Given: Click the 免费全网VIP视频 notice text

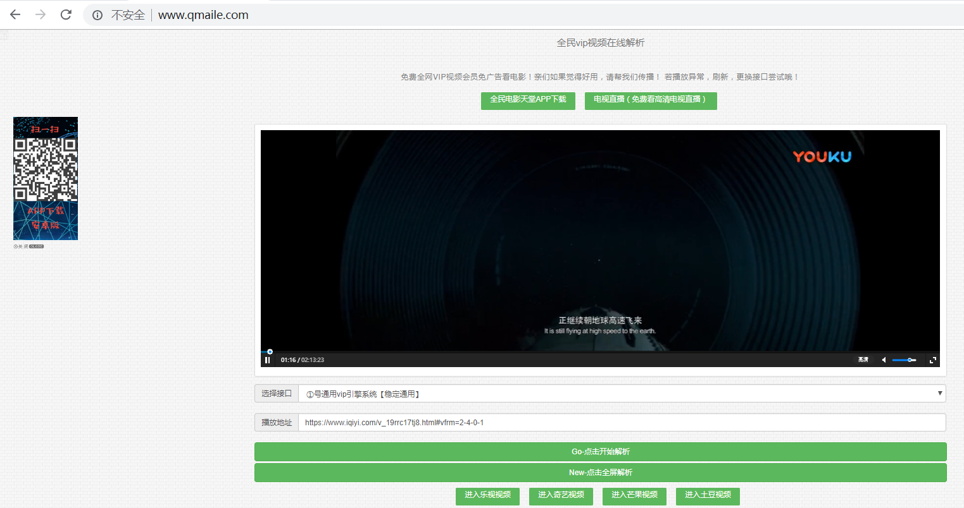Looking at the screenshot, I should pyautogui.click(x=600, y=77).
